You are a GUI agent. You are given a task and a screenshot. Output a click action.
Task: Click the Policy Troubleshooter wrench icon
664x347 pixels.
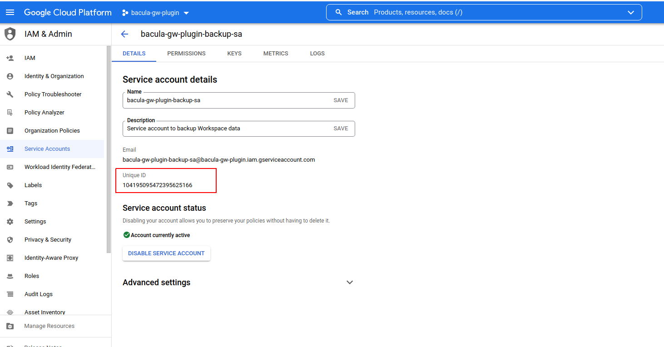point(10,94)
